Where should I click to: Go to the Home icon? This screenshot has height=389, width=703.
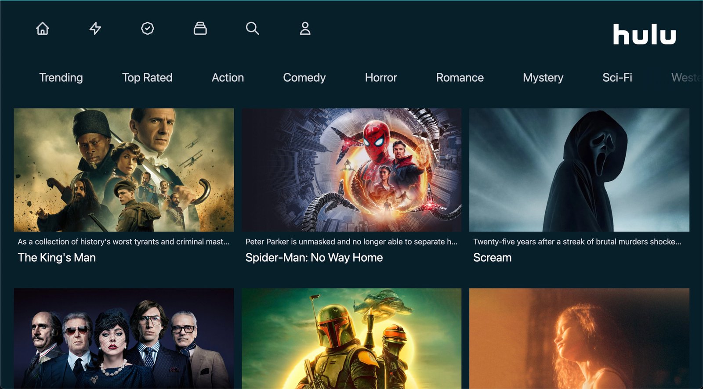pos(43,29)
